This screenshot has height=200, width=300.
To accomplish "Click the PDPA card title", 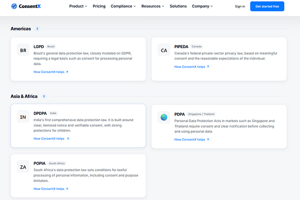I will [179, 114].
